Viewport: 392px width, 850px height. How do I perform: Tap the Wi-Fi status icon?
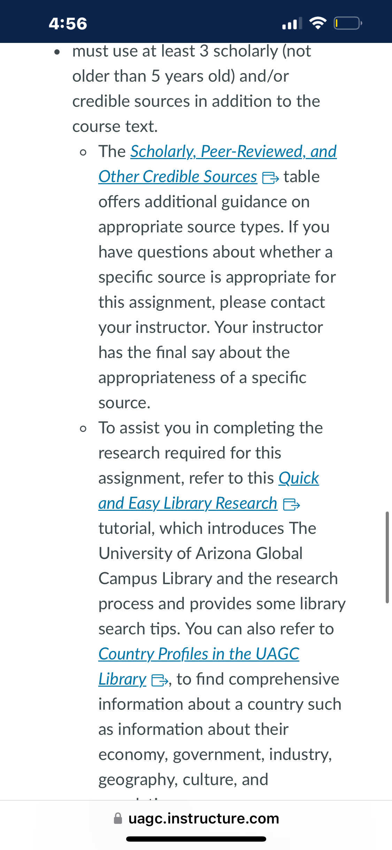click(318, 23)
